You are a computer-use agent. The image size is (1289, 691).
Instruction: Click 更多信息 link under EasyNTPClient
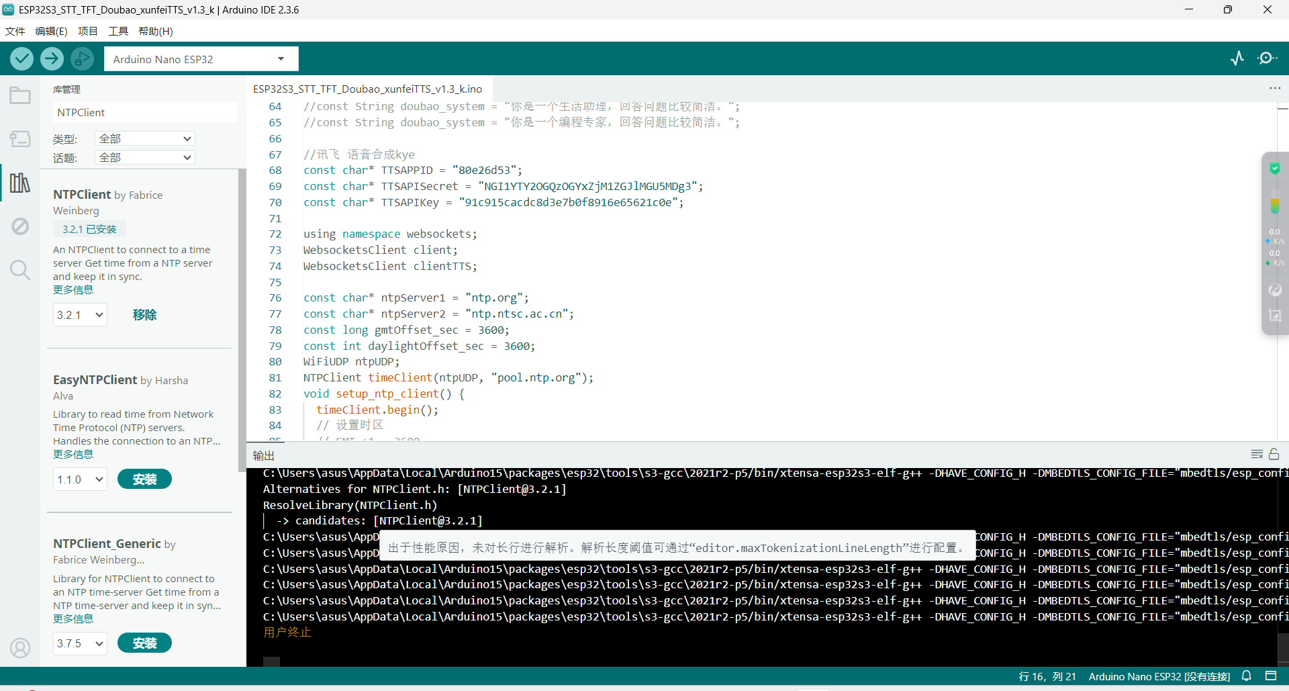click(x=73, y=455)
